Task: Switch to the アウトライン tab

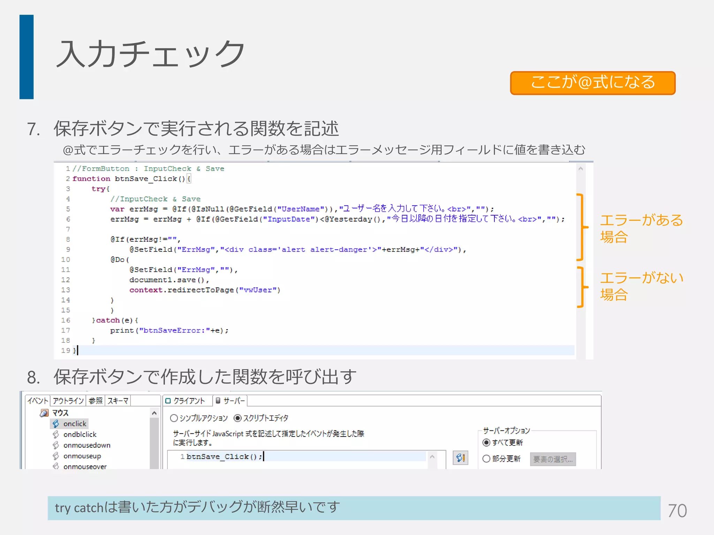Action: click(68, 401)
